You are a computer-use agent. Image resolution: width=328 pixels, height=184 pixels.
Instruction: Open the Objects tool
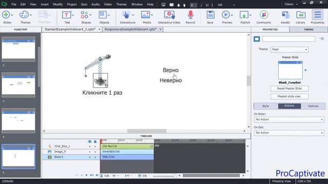(x=102, y=15)
